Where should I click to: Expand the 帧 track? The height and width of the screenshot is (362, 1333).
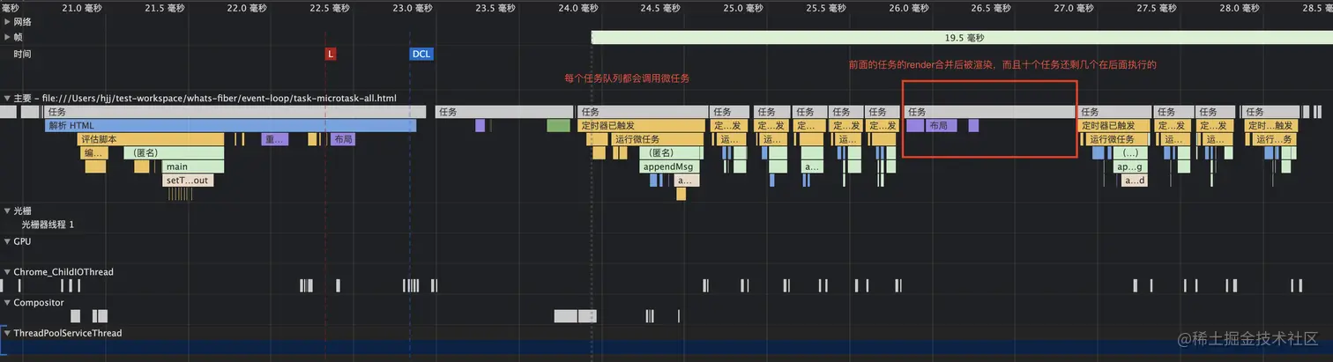tap(8, 37)
